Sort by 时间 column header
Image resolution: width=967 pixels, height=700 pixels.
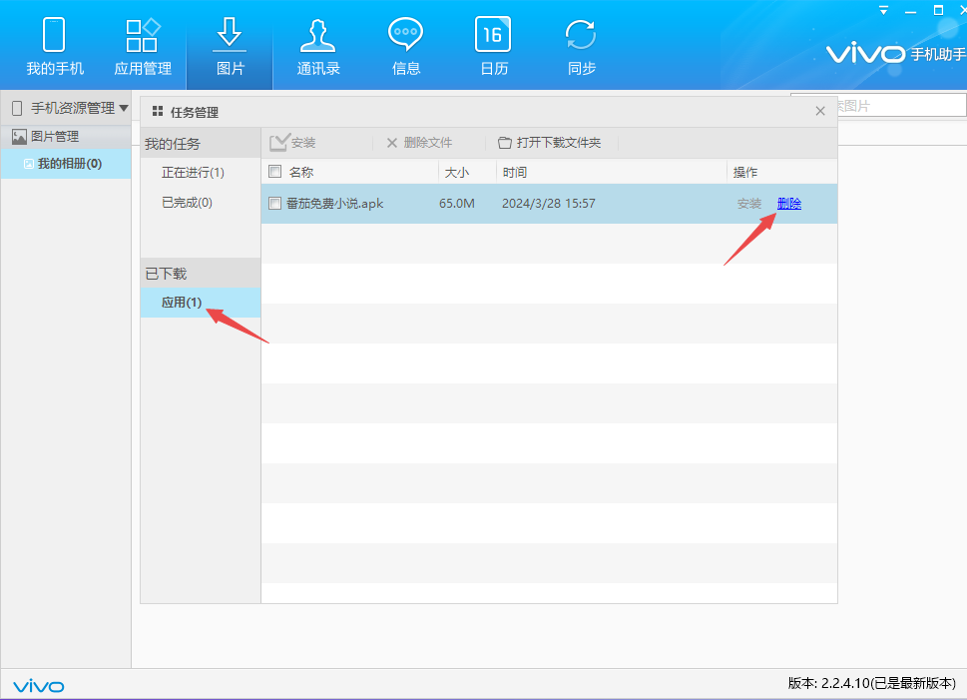point(514,172)
